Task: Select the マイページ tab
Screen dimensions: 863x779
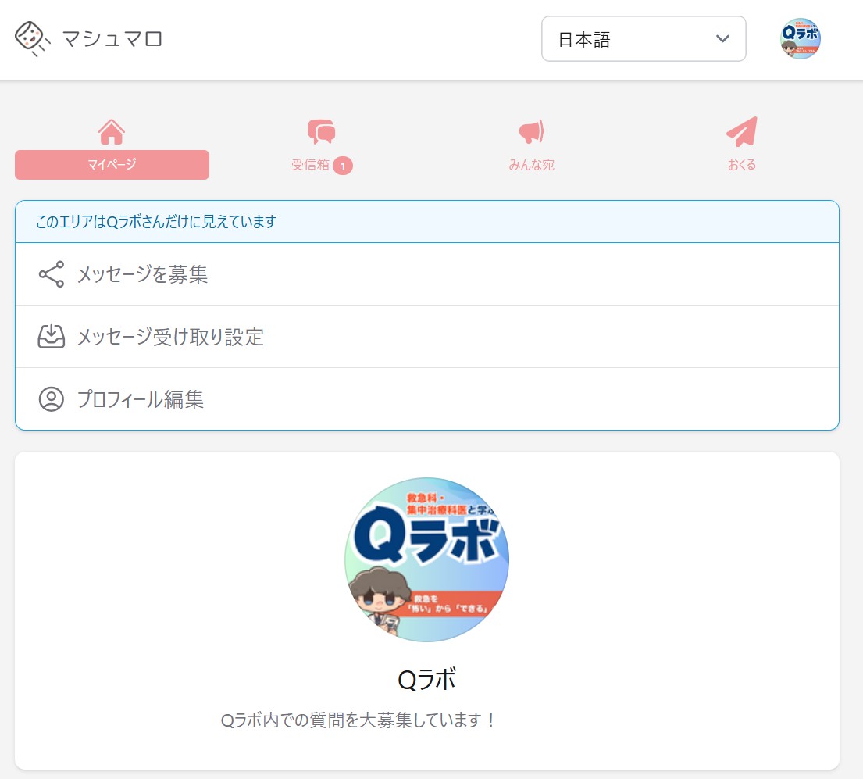Action: tap(112, 165)
